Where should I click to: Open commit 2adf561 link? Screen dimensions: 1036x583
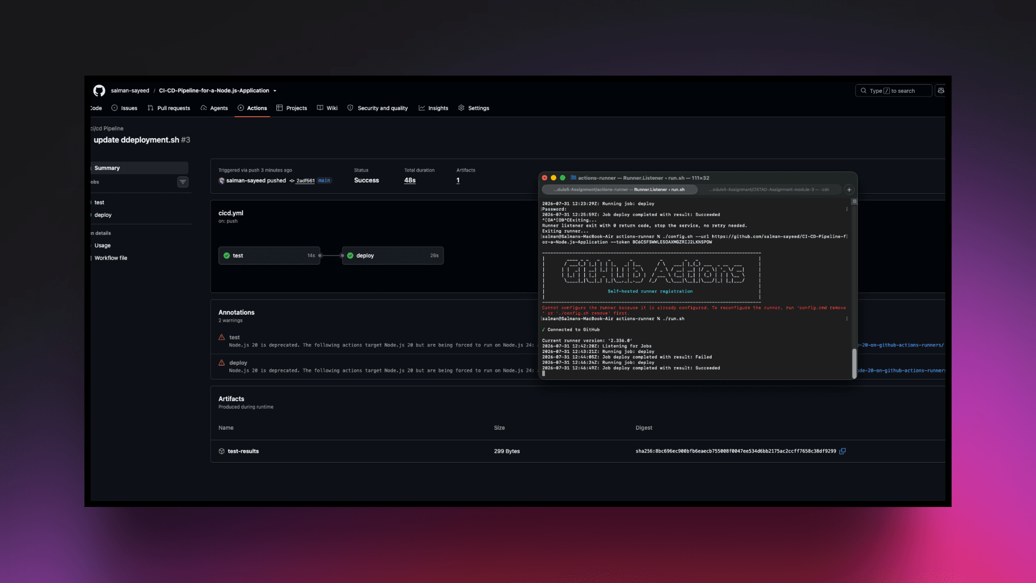tap(305, 181)
